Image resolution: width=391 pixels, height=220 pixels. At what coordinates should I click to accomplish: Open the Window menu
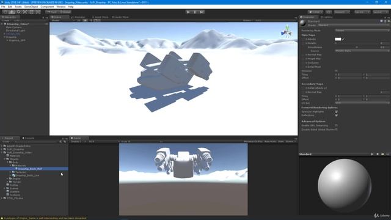click(61, 7)
